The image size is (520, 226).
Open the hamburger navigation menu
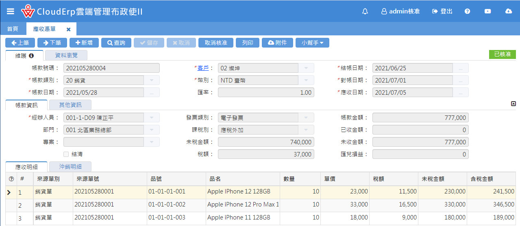[x=11, y=11]
